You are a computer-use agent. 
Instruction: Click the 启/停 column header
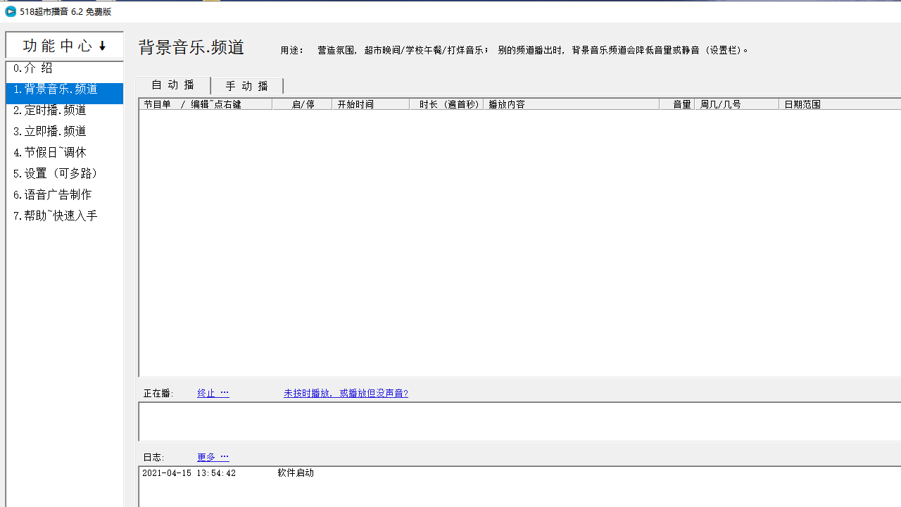[303, 104]
